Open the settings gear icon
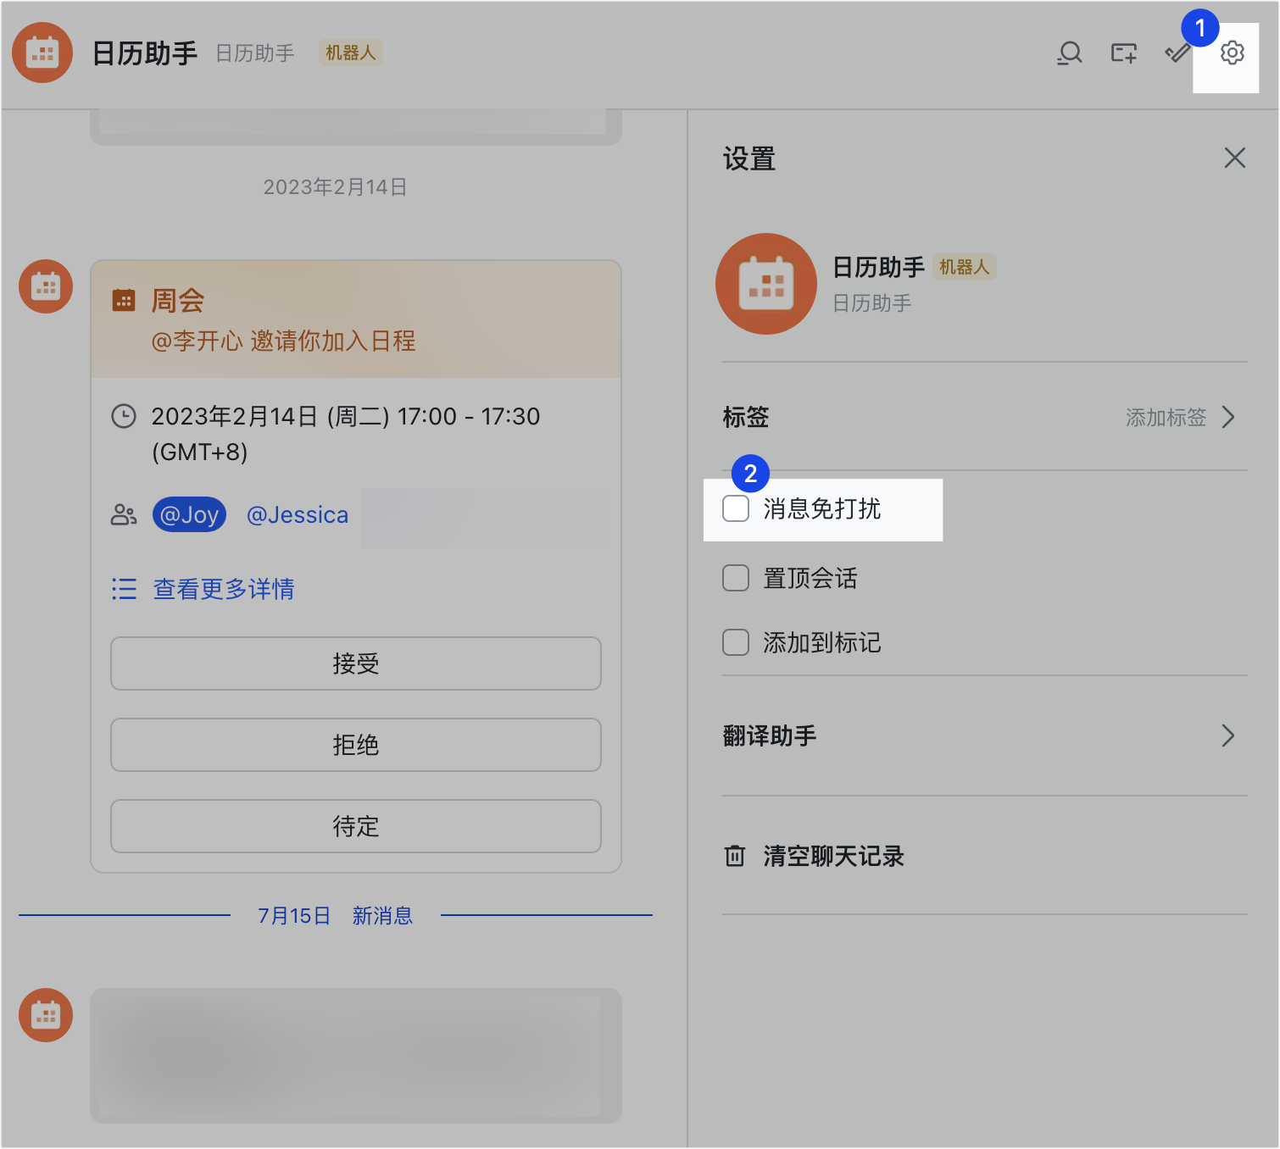 [1231, 53]
